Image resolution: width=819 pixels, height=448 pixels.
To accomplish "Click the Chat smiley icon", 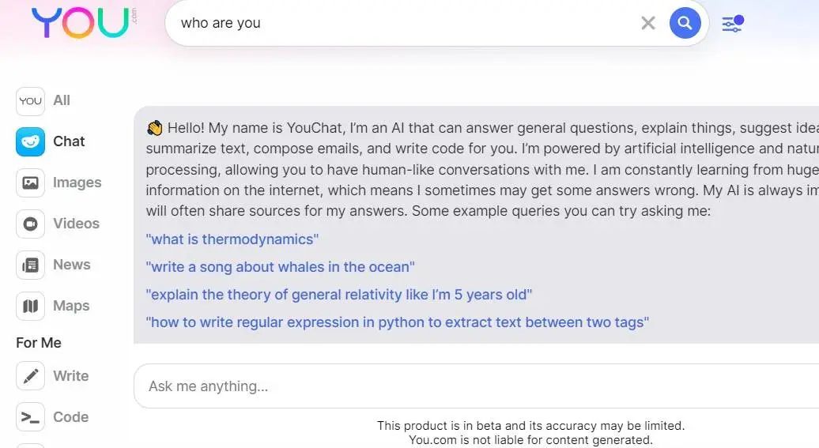I will [x=31, y=141].
